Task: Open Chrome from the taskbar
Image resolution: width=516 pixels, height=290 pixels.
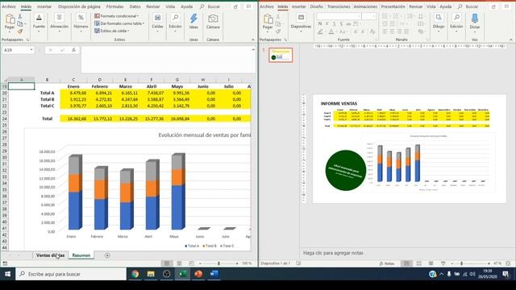Action: 135,274
